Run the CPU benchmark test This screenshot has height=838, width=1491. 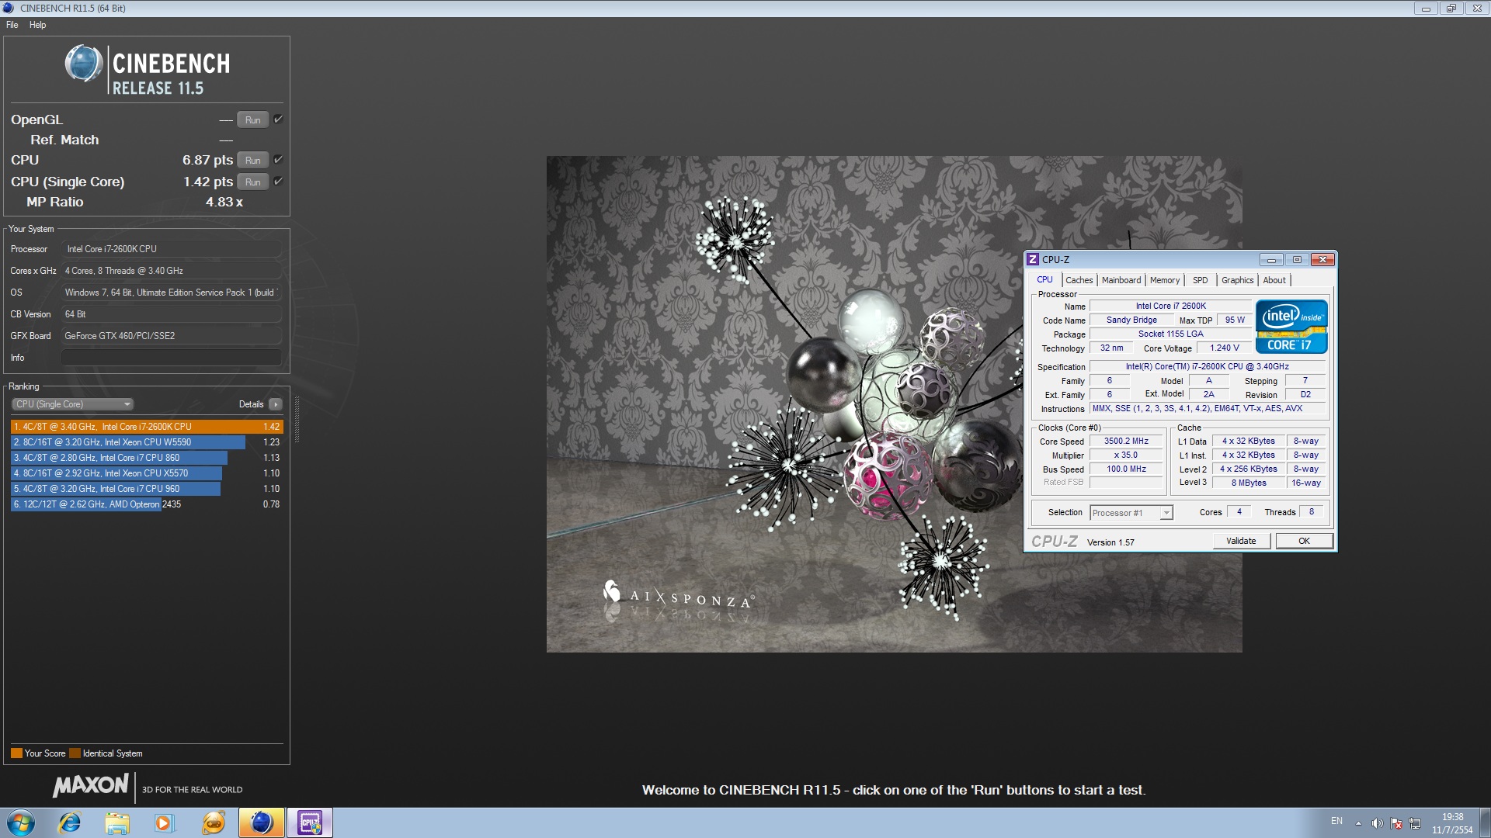point(252,160)
